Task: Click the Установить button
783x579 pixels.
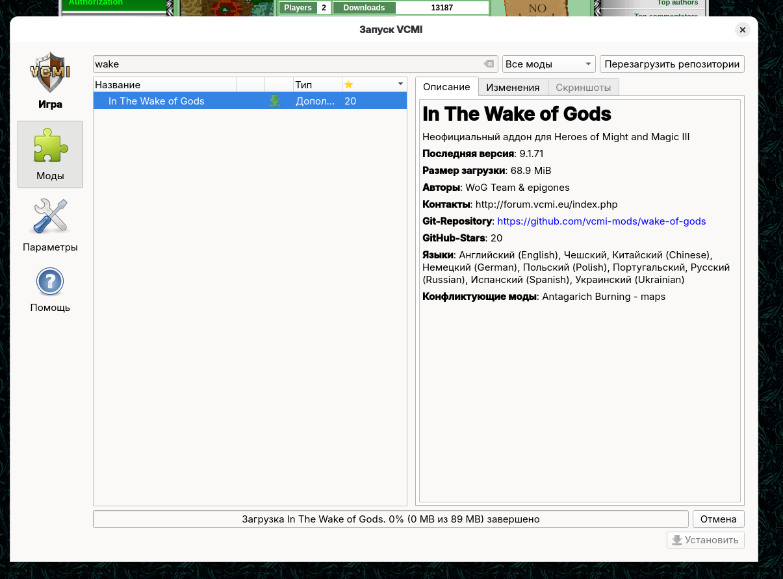Action: 706,539
